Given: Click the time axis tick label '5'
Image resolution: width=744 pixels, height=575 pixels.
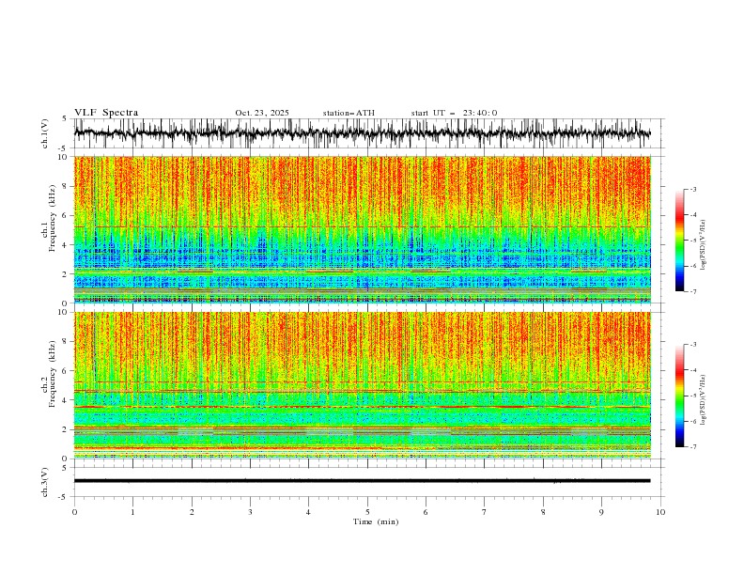Looking at the screenshot, I should pos(367,512).
